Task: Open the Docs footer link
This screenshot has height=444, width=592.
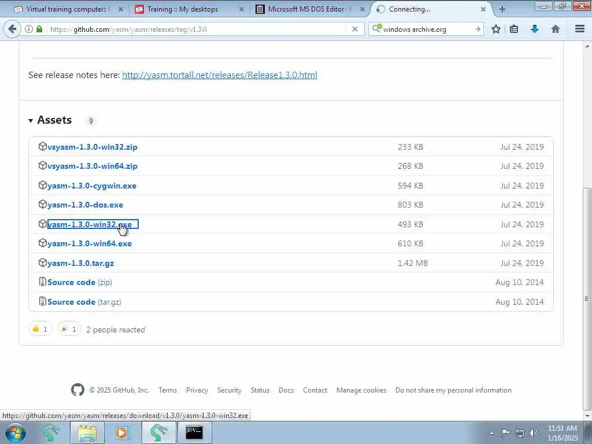Action: tap(286, 390)
